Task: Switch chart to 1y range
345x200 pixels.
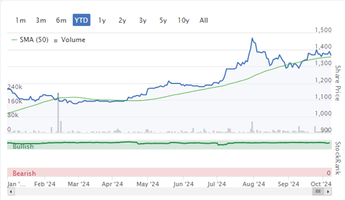Action: tap(102, 20)
